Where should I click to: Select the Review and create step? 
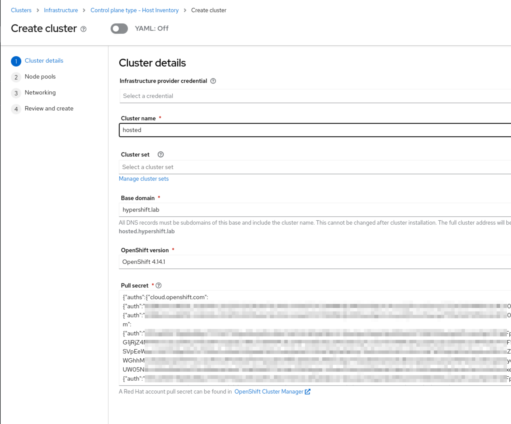point(49,109)
